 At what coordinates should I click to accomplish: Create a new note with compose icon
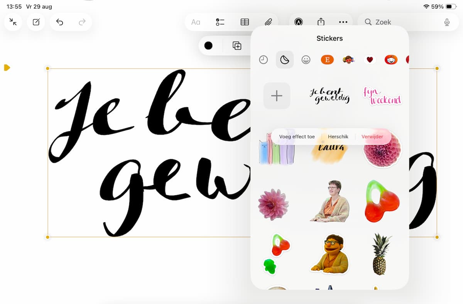tap(36, 22)
